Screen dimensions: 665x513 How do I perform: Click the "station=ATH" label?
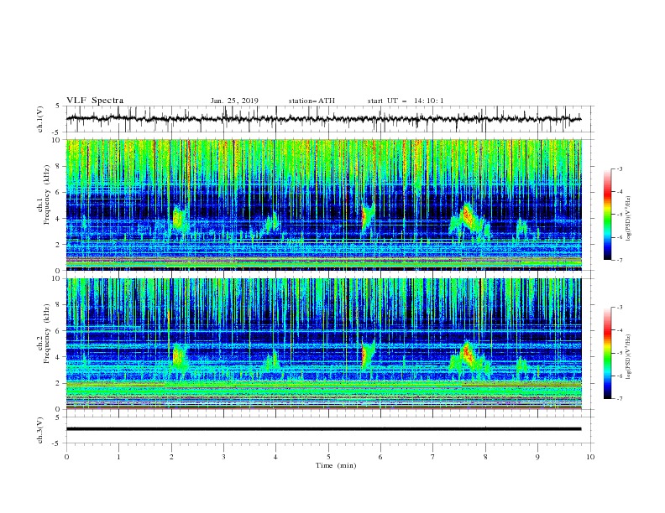click(x=312, y=101)
